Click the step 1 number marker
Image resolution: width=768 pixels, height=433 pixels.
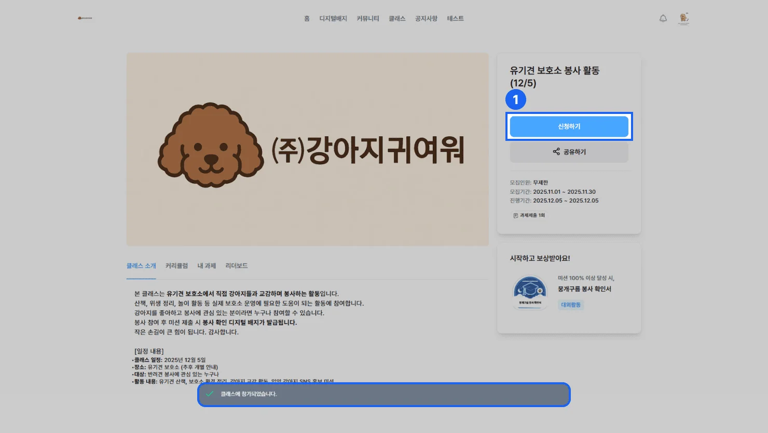click(x=516, y=99)
